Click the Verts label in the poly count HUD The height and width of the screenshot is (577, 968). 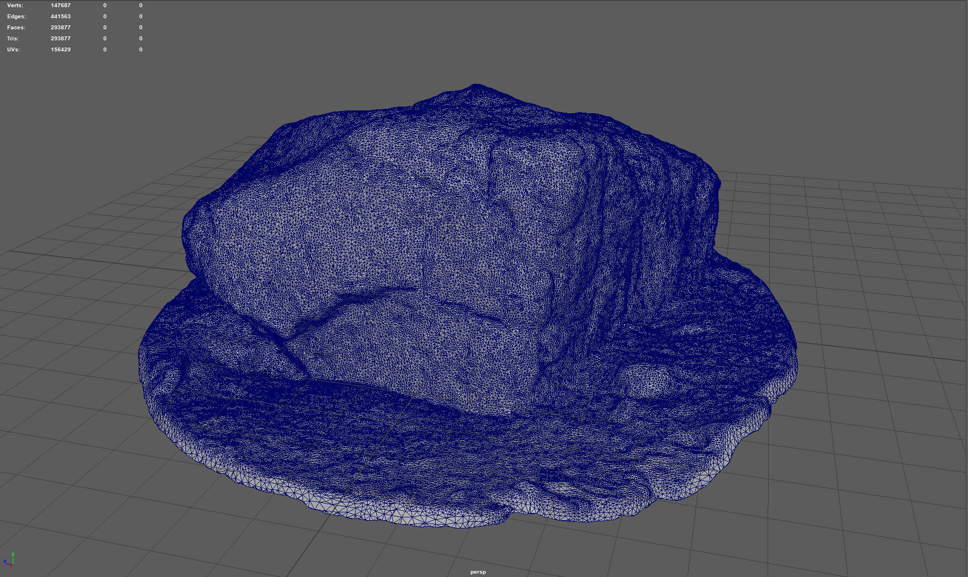[x=15, y=6]
